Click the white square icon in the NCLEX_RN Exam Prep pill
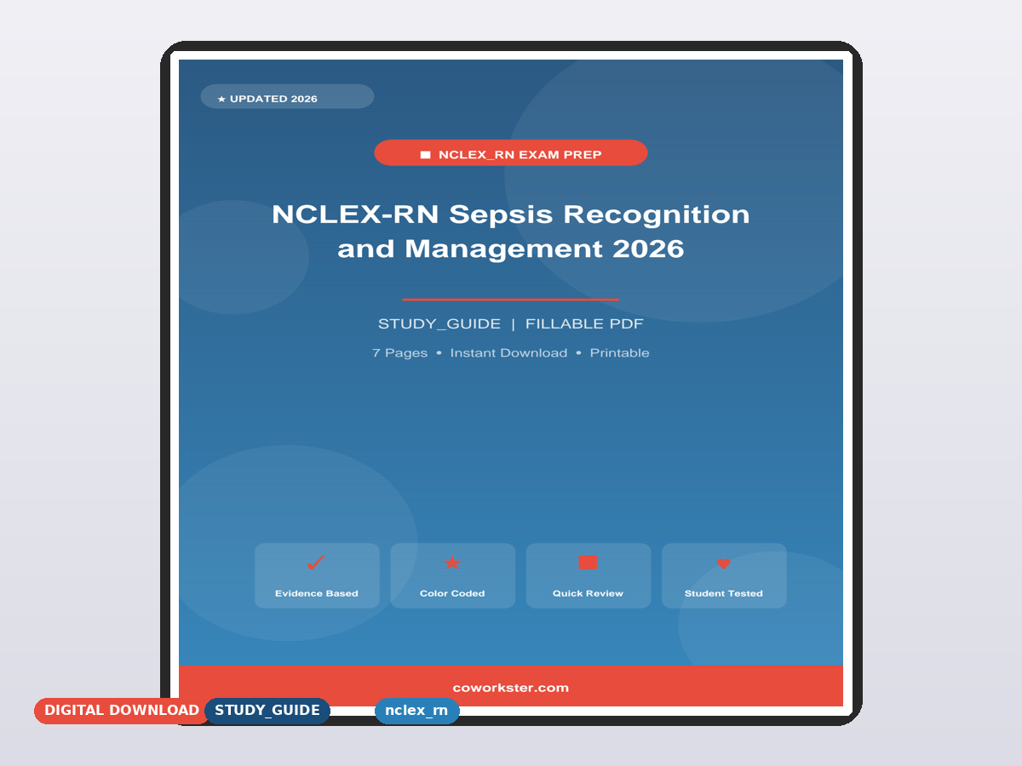 (426, 155)
